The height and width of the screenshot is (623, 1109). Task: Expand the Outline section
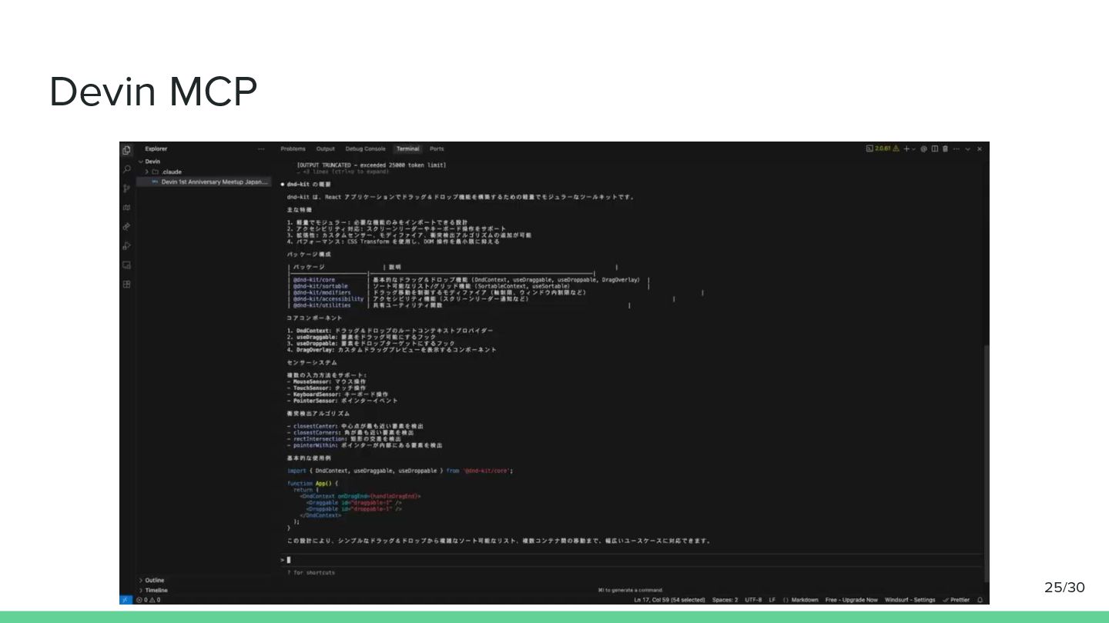pos(151,581)
